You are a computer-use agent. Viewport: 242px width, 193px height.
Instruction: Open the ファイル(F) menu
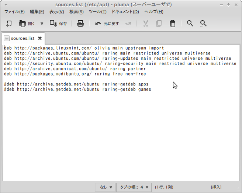click(14, 12)
